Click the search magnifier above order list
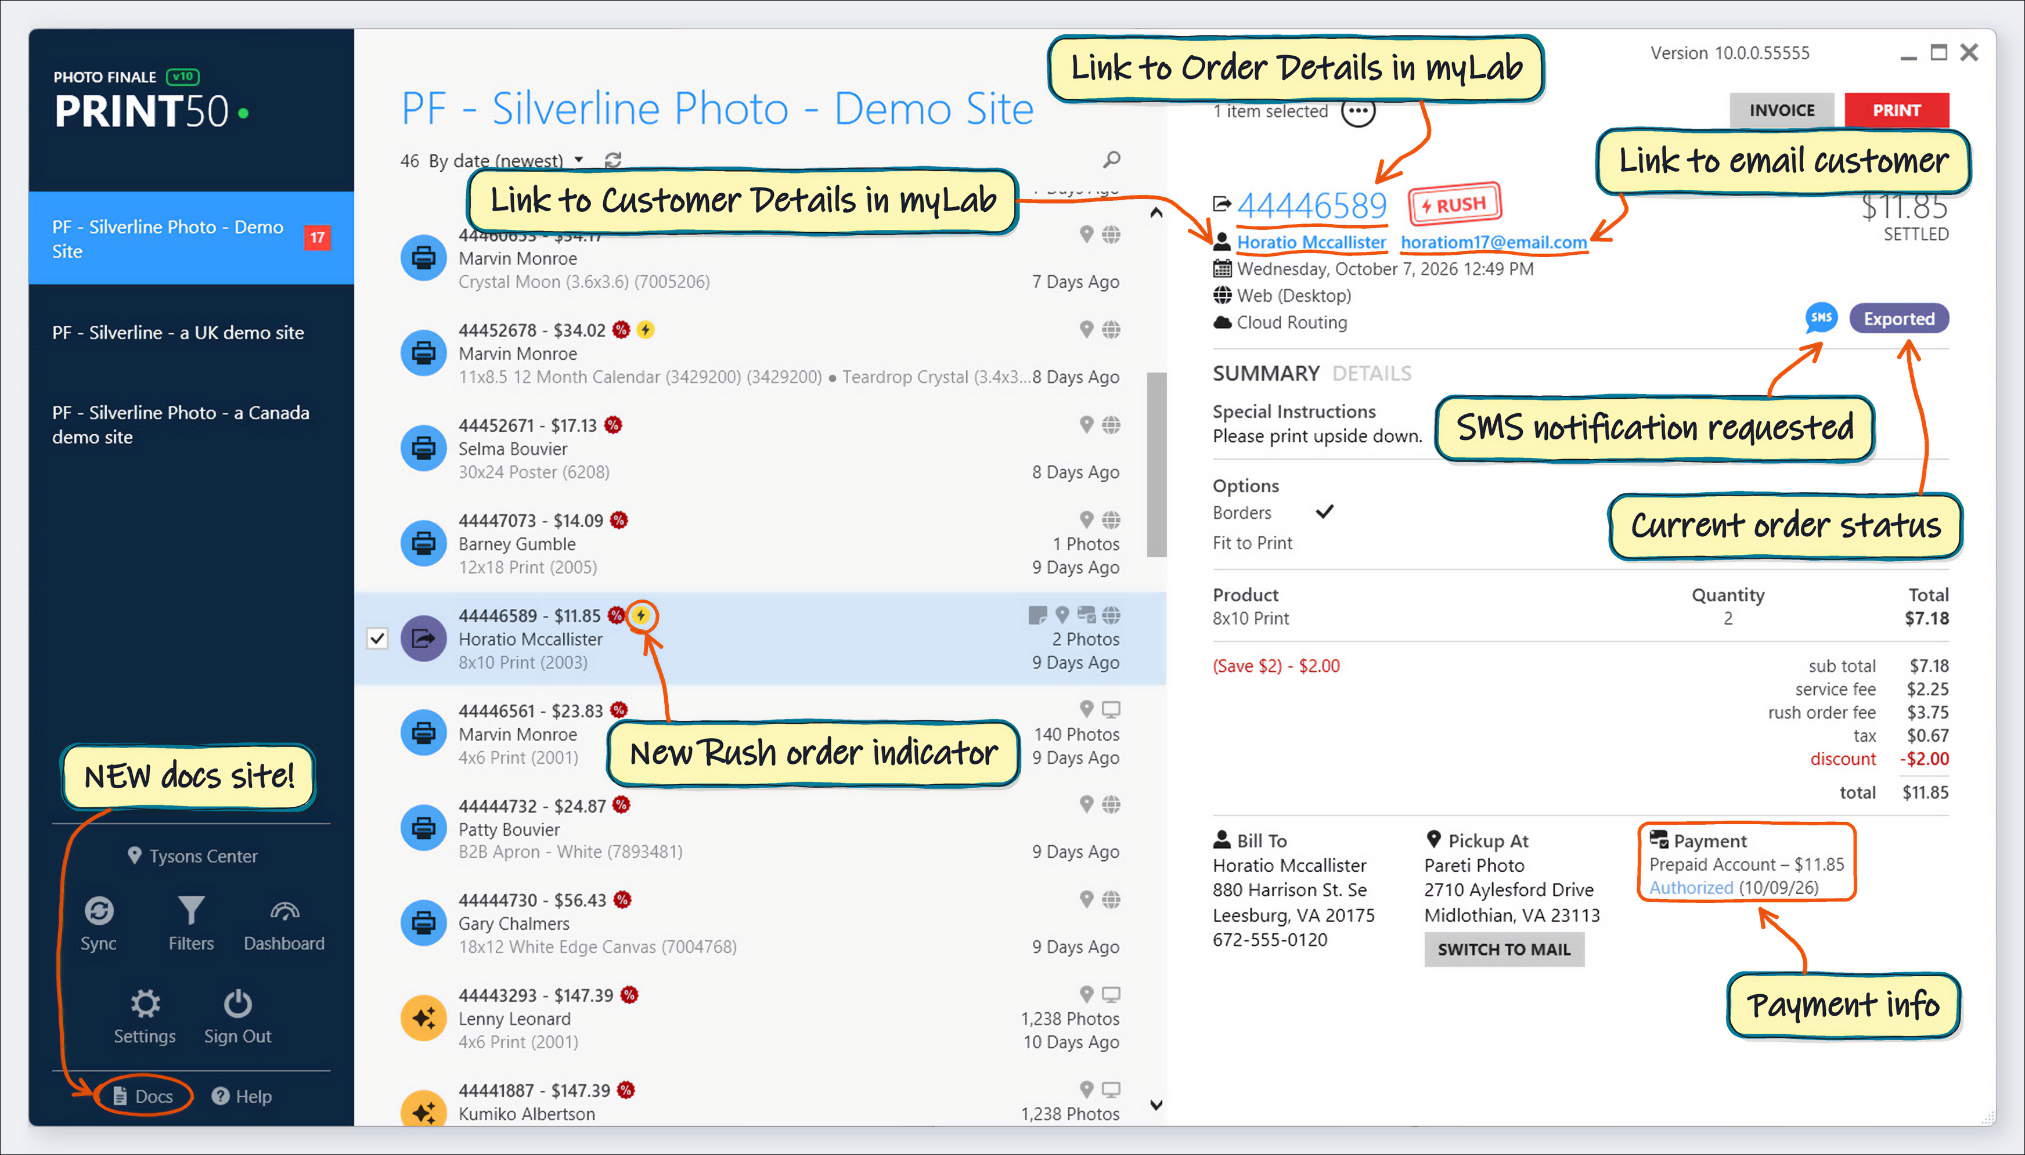The height and width of the screenshot is (1155, 2025). (1112, 160)
